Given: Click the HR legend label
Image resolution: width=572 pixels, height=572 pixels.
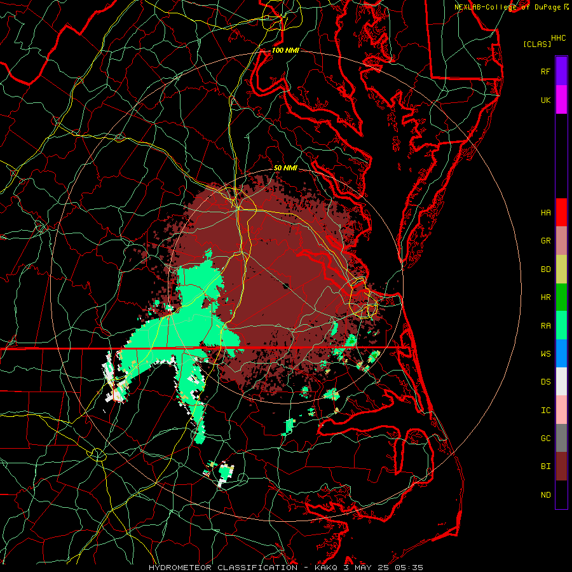Looking at the screenshot, I should point(545,297).
